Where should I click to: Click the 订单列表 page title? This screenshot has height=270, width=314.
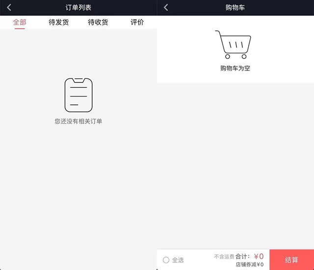tap(78, 7)
